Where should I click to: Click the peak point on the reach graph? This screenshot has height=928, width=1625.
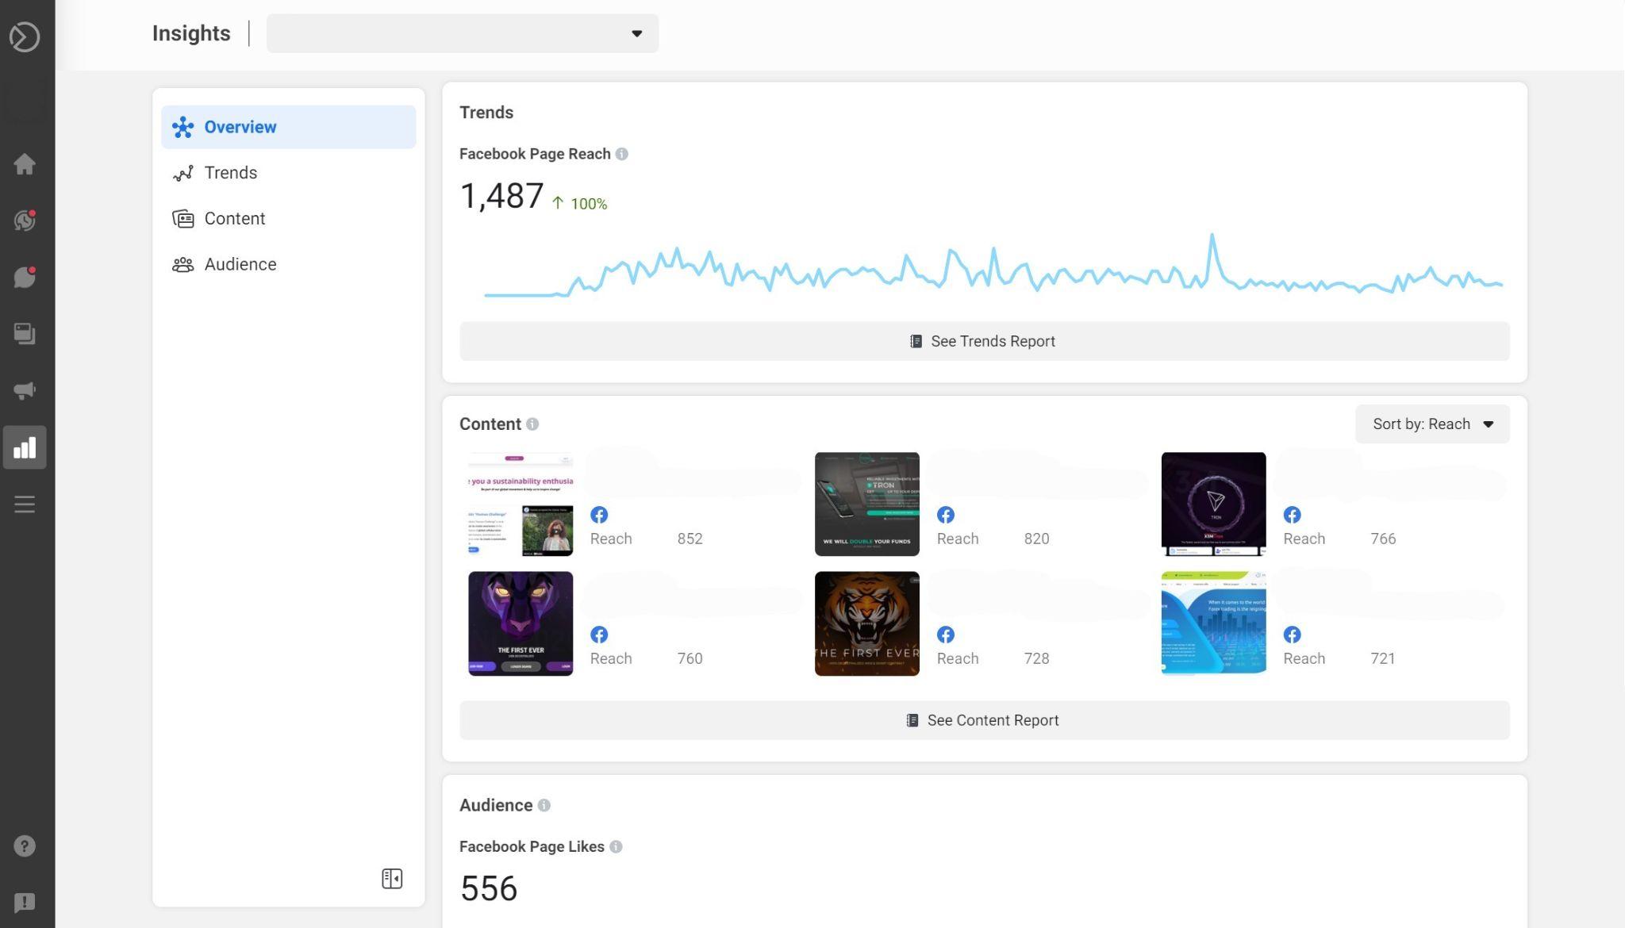click(1212, 234)
